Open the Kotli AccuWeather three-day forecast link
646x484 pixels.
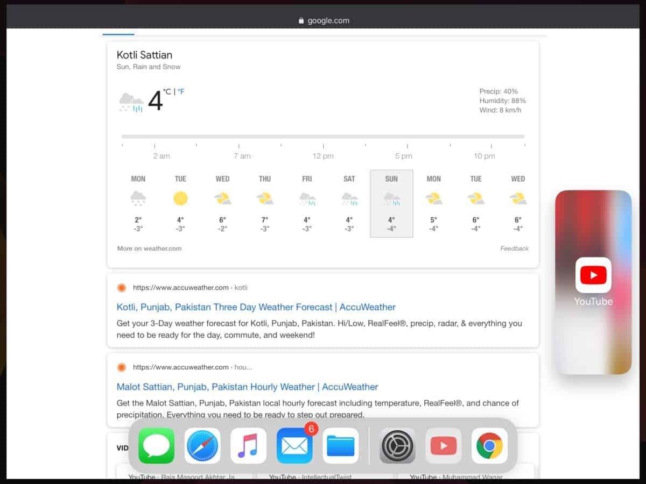click(x=256, y=307)
